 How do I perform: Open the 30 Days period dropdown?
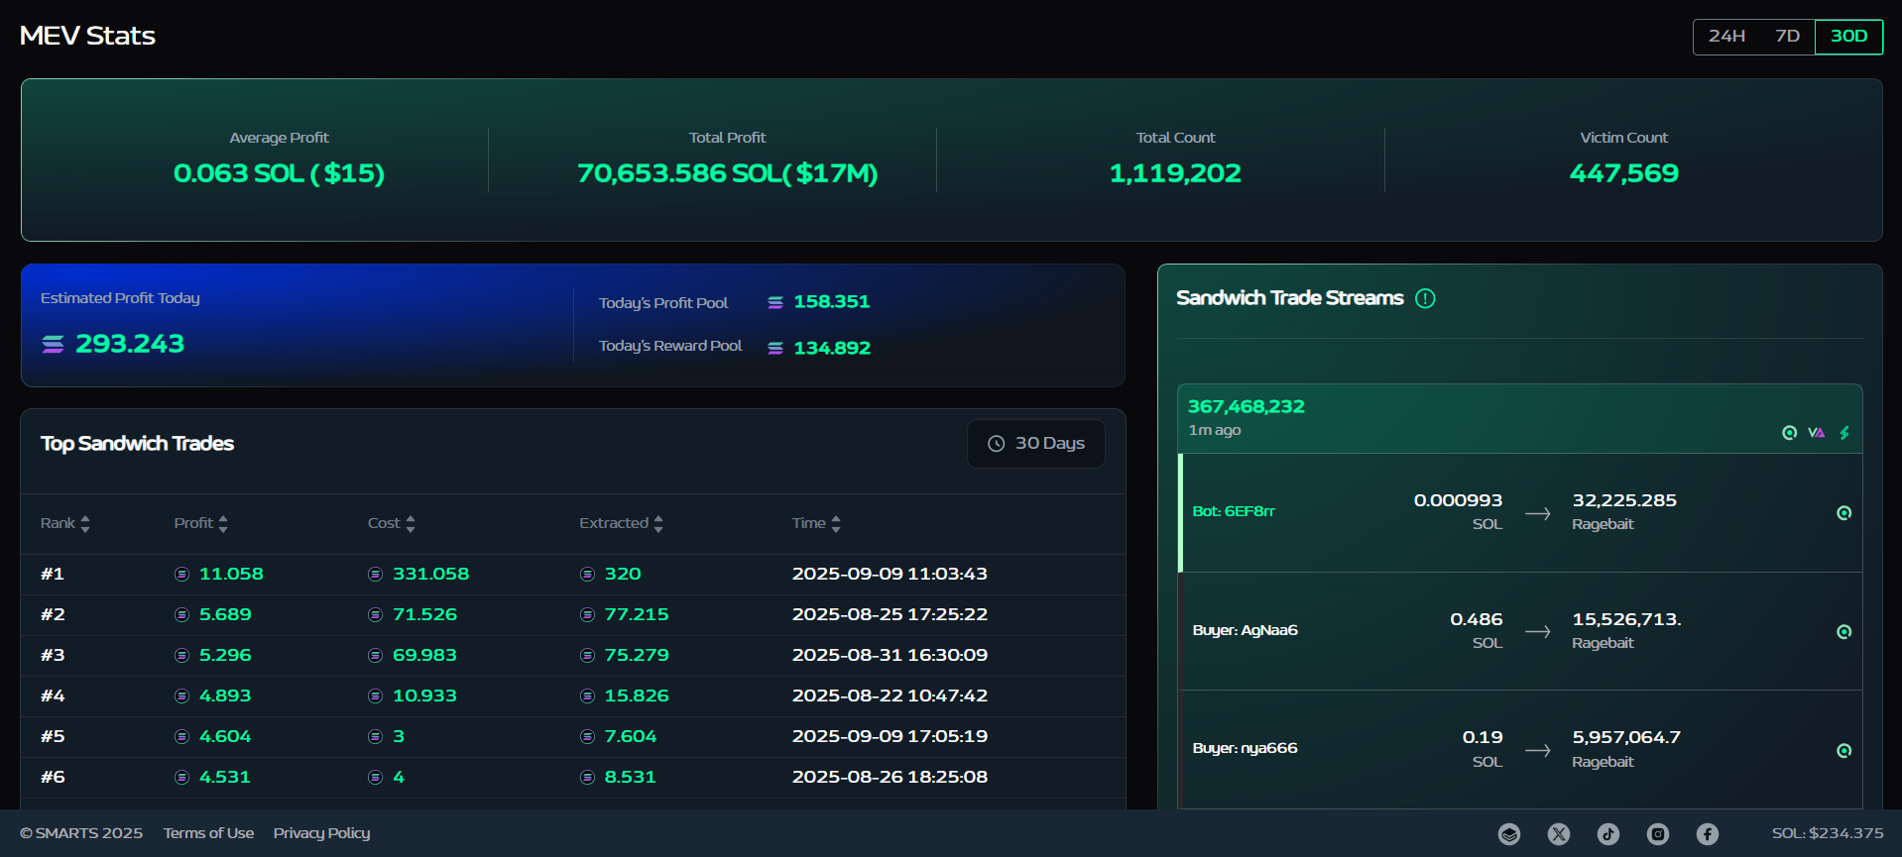(1036, 444)
